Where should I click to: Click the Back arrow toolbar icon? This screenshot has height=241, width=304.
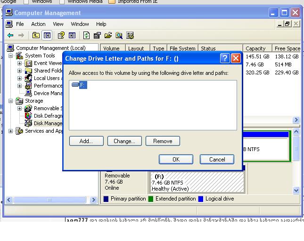coord(10,35)
